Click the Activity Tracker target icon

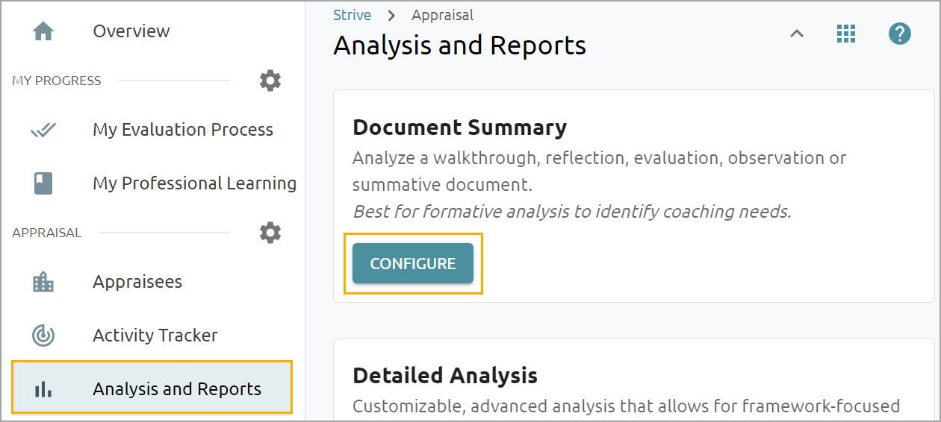[x=43, y=336]
